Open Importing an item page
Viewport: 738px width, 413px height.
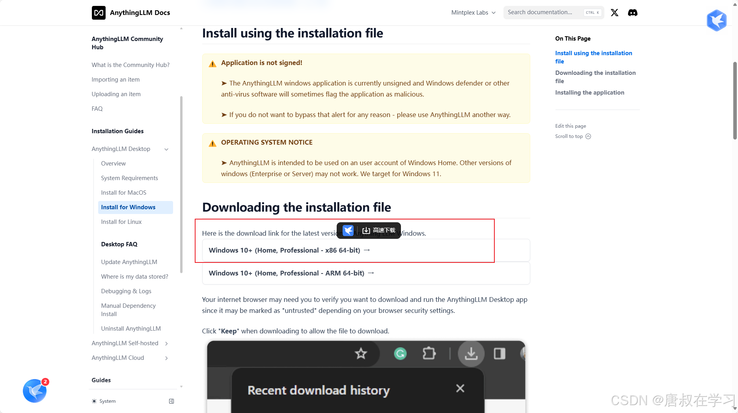tap(116, 80)
